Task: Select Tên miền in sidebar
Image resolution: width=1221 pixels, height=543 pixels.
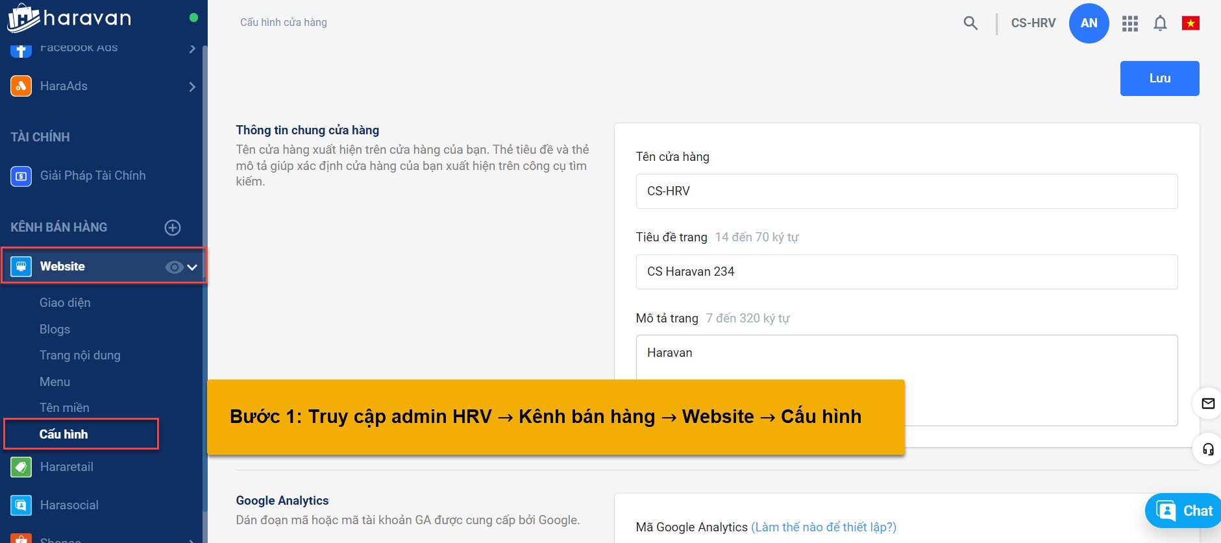Action: tap(64, 408)
